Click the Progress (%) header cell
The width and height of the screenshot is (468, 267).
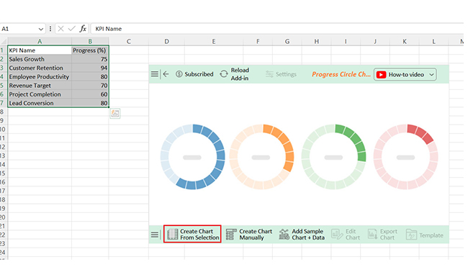click(x=90, y=50)
